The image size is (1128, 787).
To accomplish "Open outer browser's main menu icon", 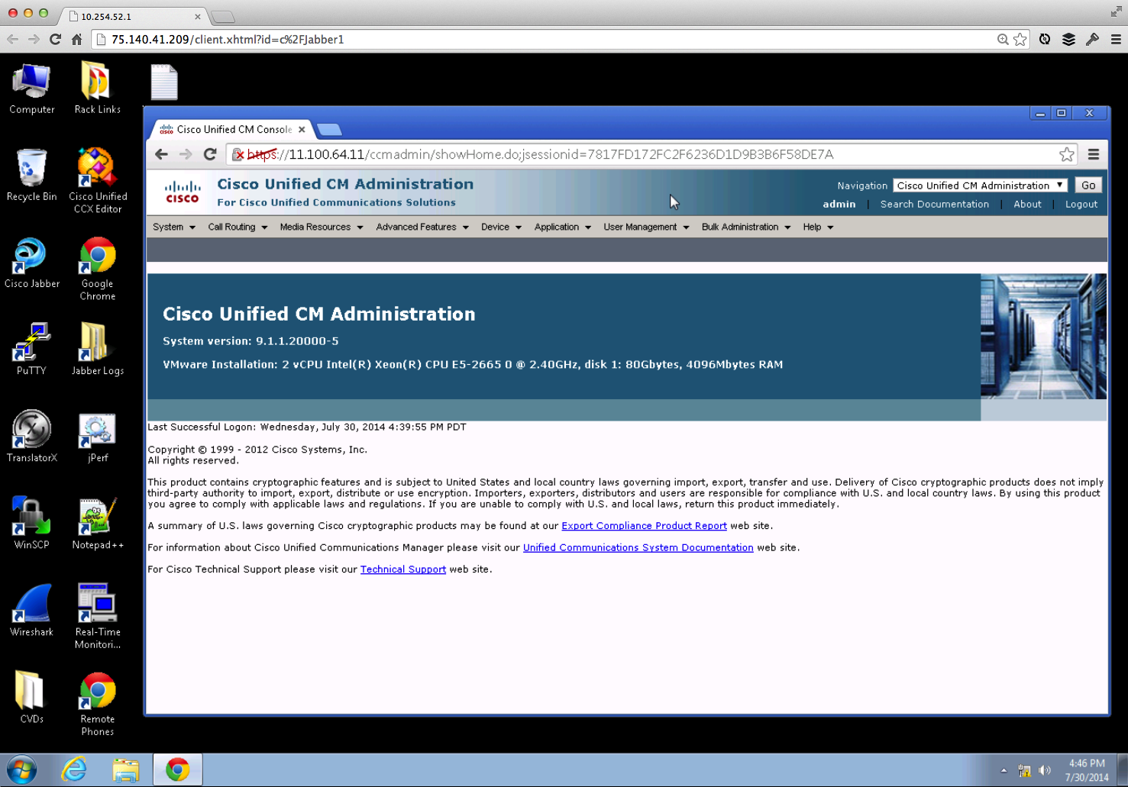I will (x=1116, y=39).
